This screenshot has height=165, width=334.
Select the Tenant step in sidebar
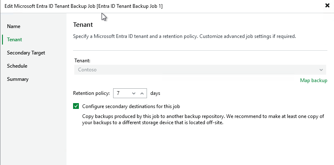[x=14, y=40]
